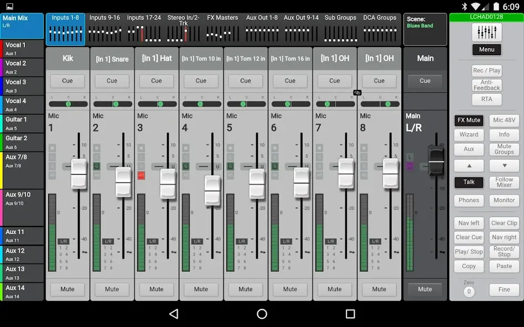Mute the Tom 10 in channel 4
Screen dimensions: 524x327
(x=201, y=289)
